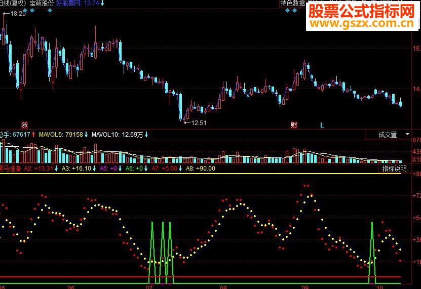Click the 18.20 high price label

18,14
